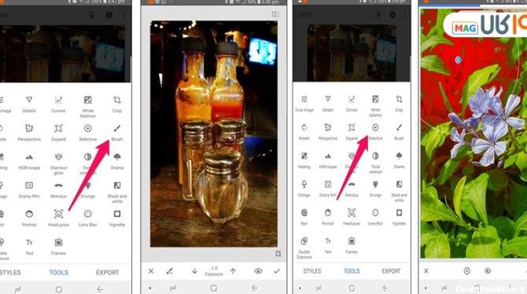Open the Double Exposure tool
Image resolution: width=527 pixels, height=294 pixels.
[x=304, y=248]
